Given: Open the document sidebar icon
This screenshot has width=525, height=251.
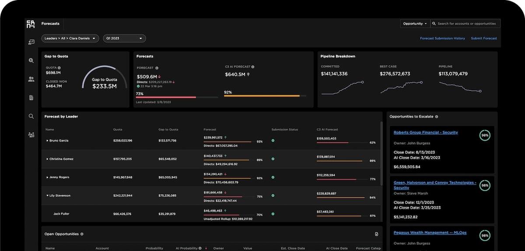Looking at the screenshot, I should (31, 98).
